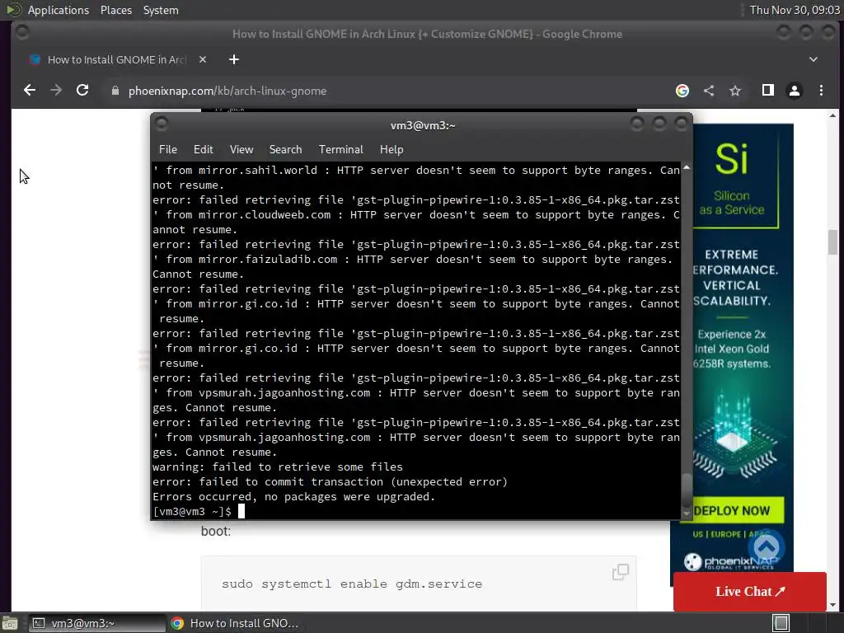Click phoenixNAP logo in ad
This screenshot has height=633, width=844.
tap(731, 562)
